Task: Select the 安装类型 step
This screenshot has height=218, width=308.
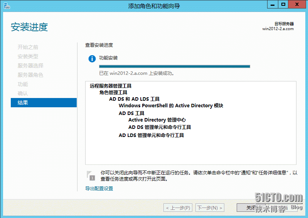Action: (x=28, y=56)
